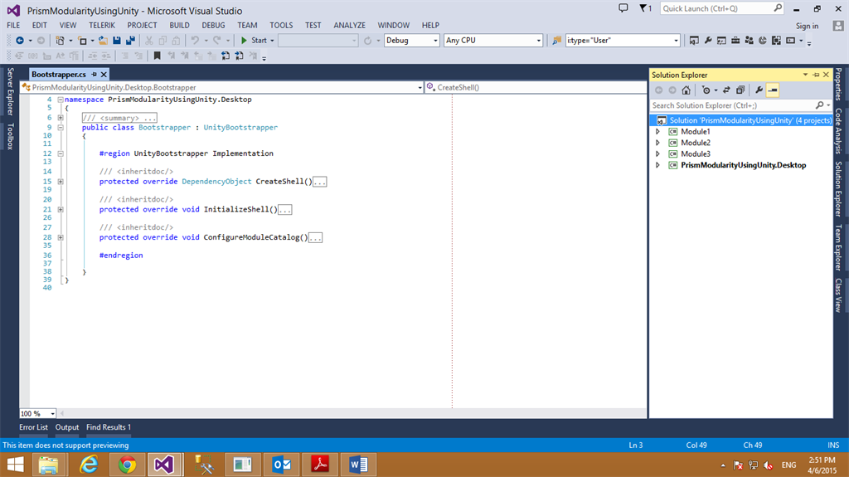This screenshot has height=477, width=849.
Task: Open the FILE menu
Action: click(x=13, y=25)
